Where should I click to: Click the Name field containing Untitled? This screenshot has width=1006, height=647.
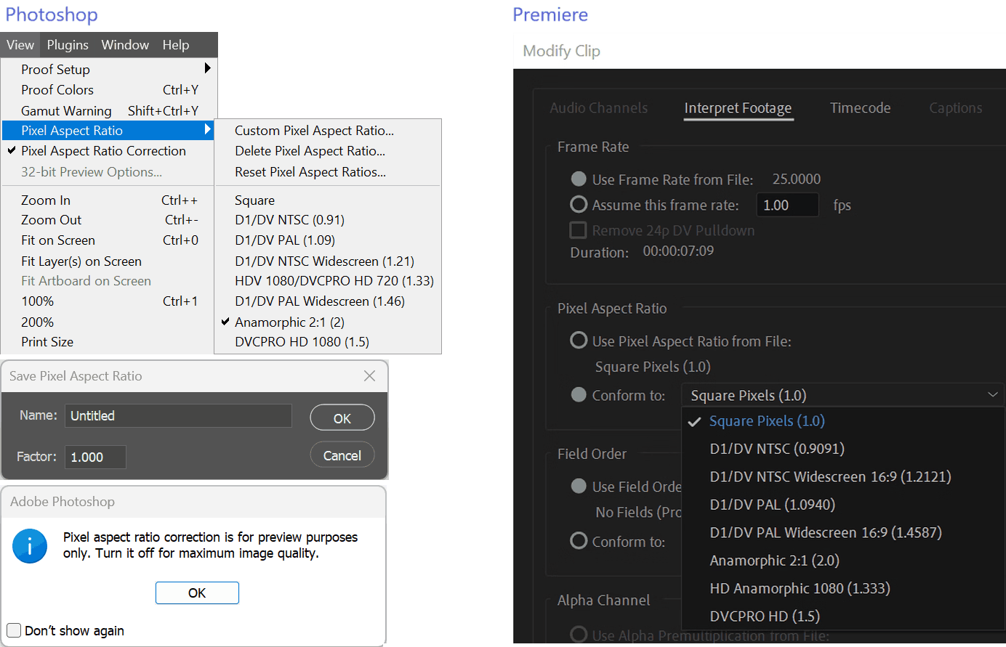178,416
